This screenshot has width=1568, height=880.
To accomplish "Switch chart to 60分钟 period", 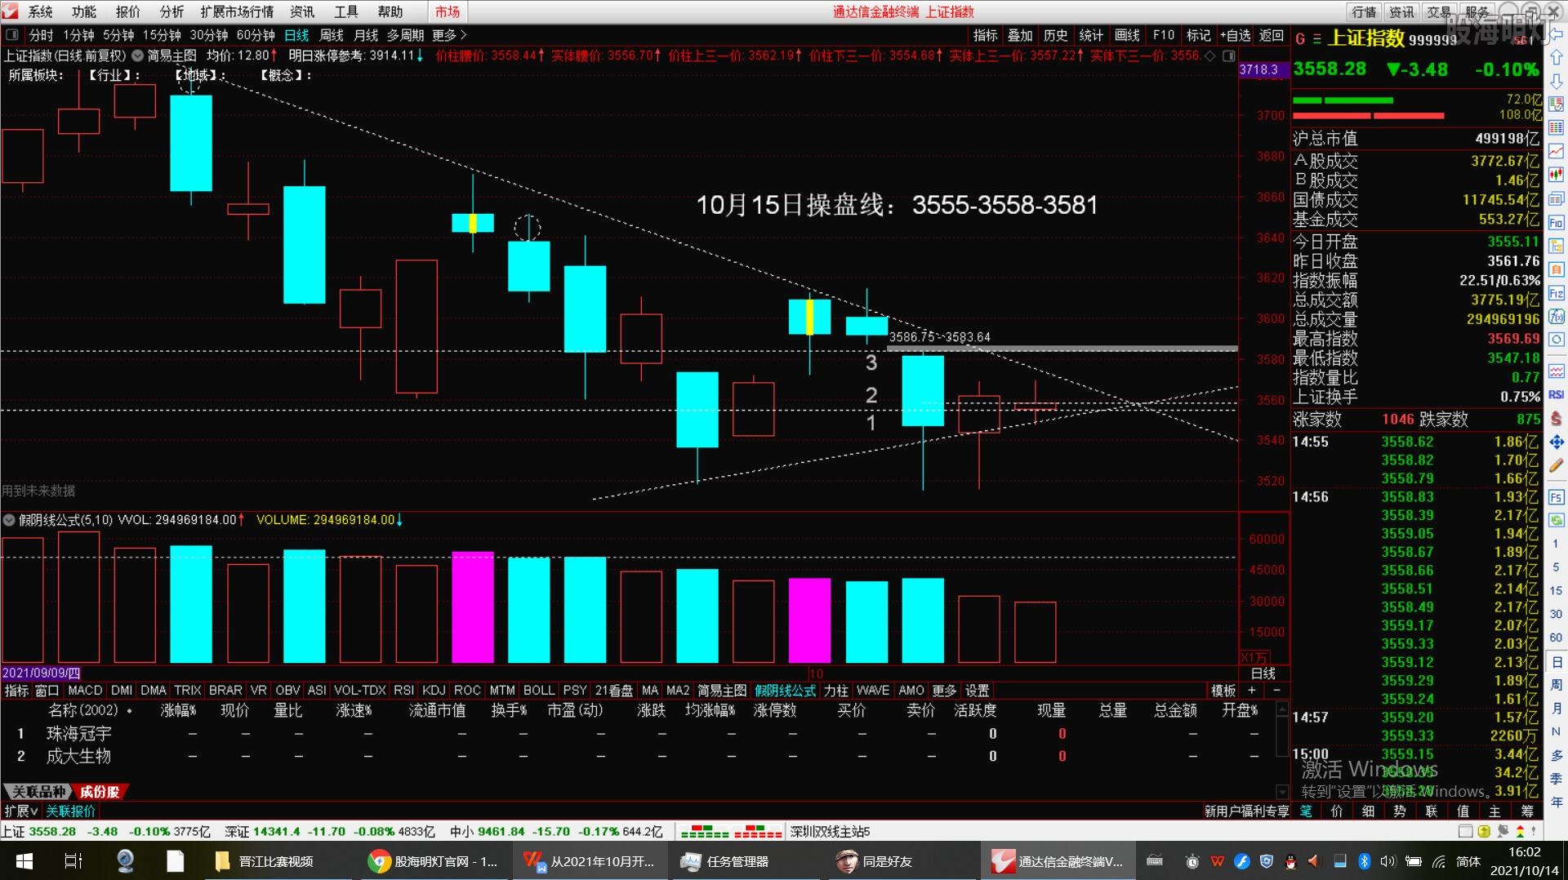I will [x=256, y=35].
